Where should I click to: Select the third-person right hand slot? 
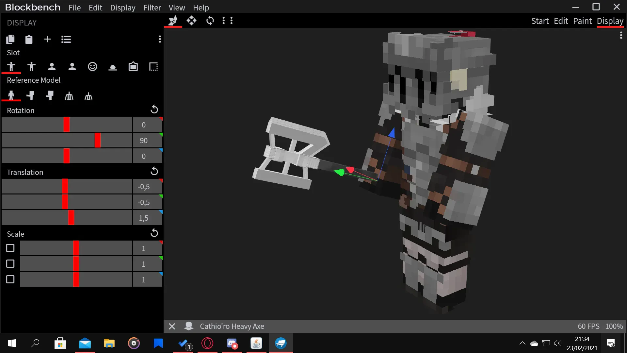pos(11,67)
